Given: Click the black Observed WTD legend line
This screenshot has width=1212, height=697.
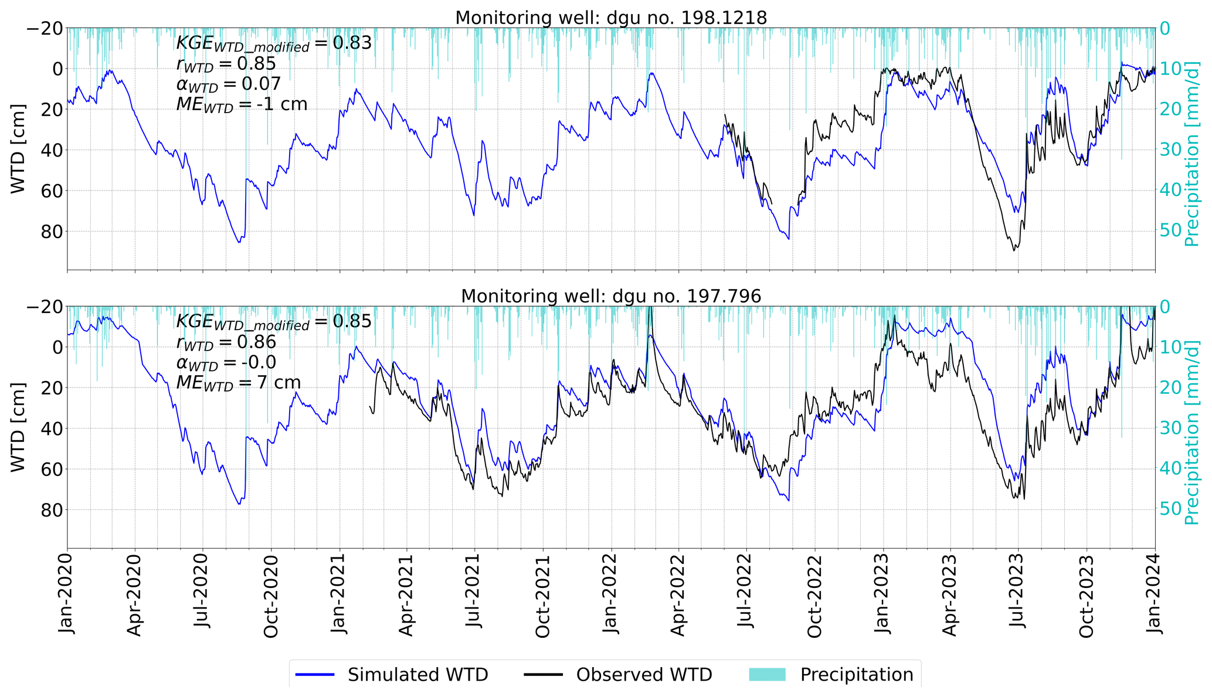Looking at the screenshot, I should 543,675.
